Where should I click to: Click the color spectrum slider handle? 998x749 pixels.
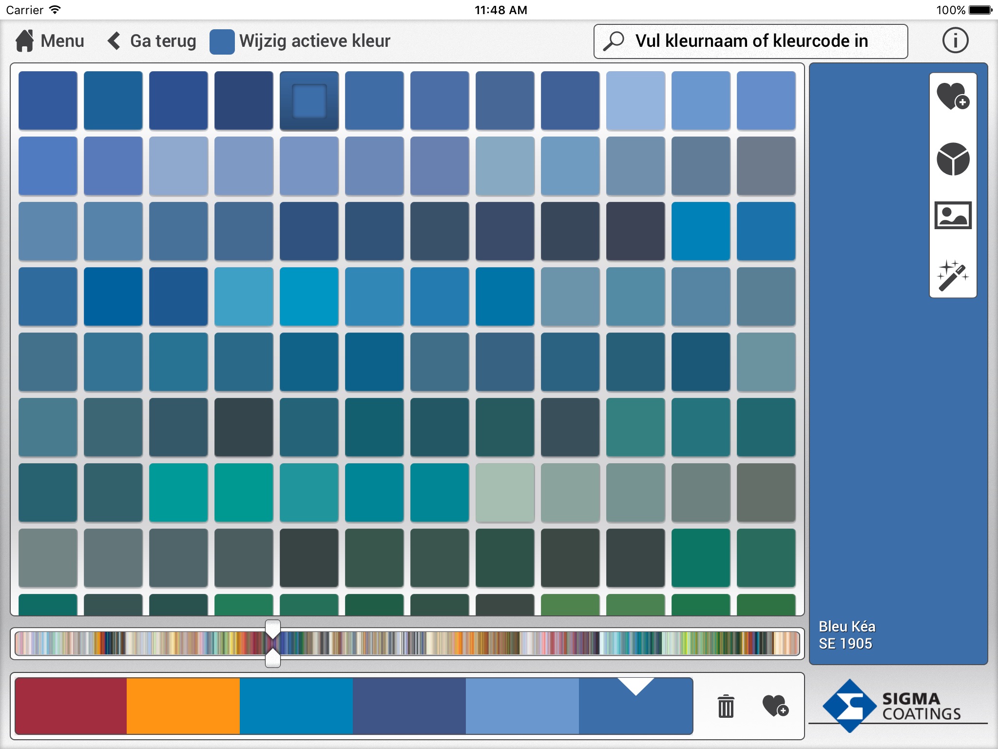272,644
